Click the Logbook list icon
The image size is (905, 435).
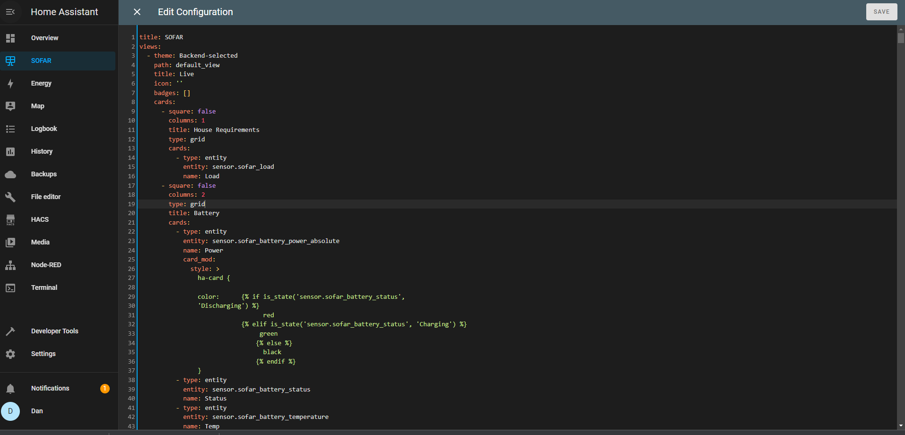pos(10,129)
